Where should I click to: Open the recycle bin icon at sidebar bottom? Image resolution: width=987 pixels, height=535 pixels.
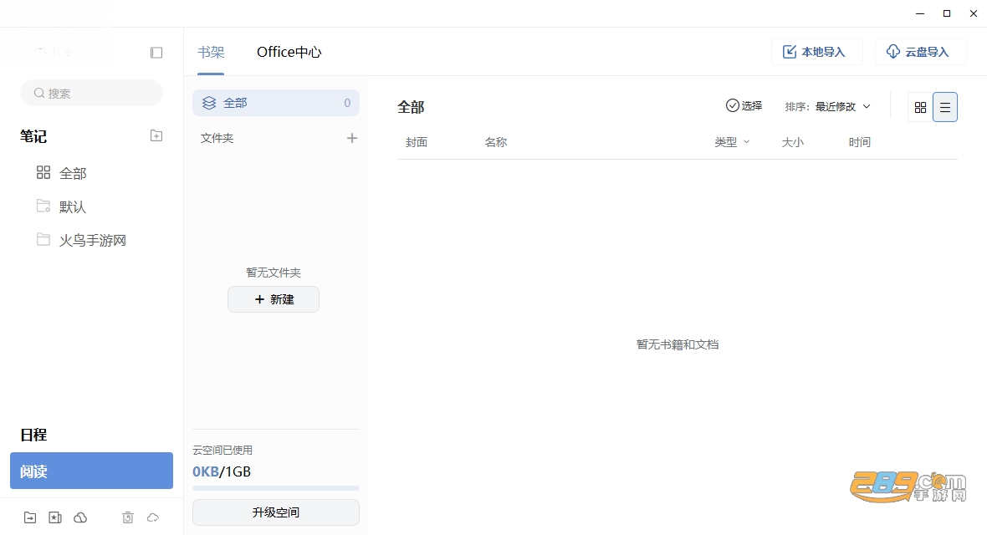point(128,517)
